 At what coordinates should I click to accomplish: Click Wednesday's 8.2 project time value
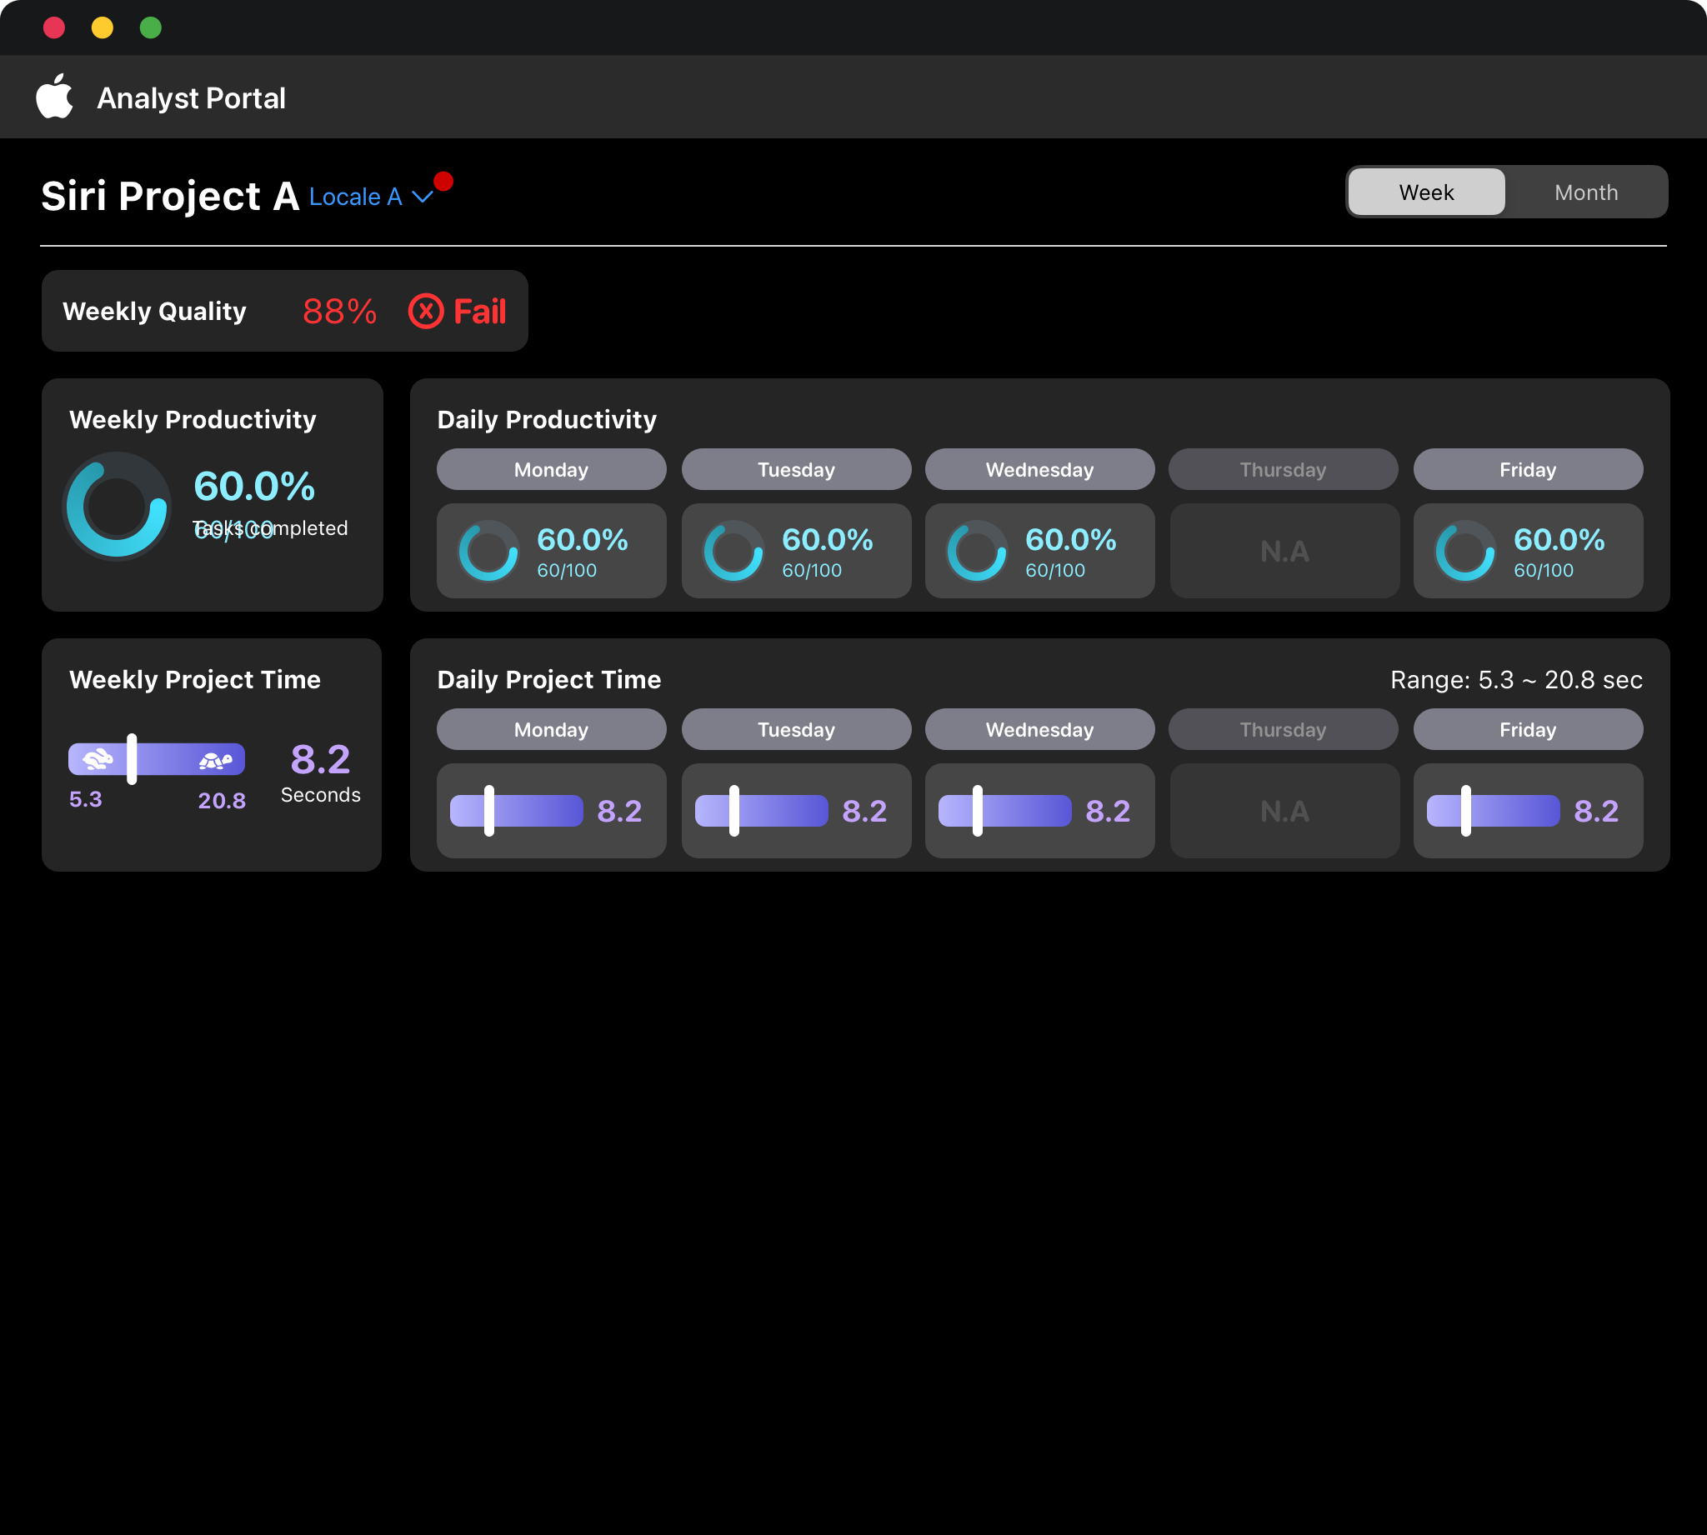pyautogui.click(x=1109, y=812)
